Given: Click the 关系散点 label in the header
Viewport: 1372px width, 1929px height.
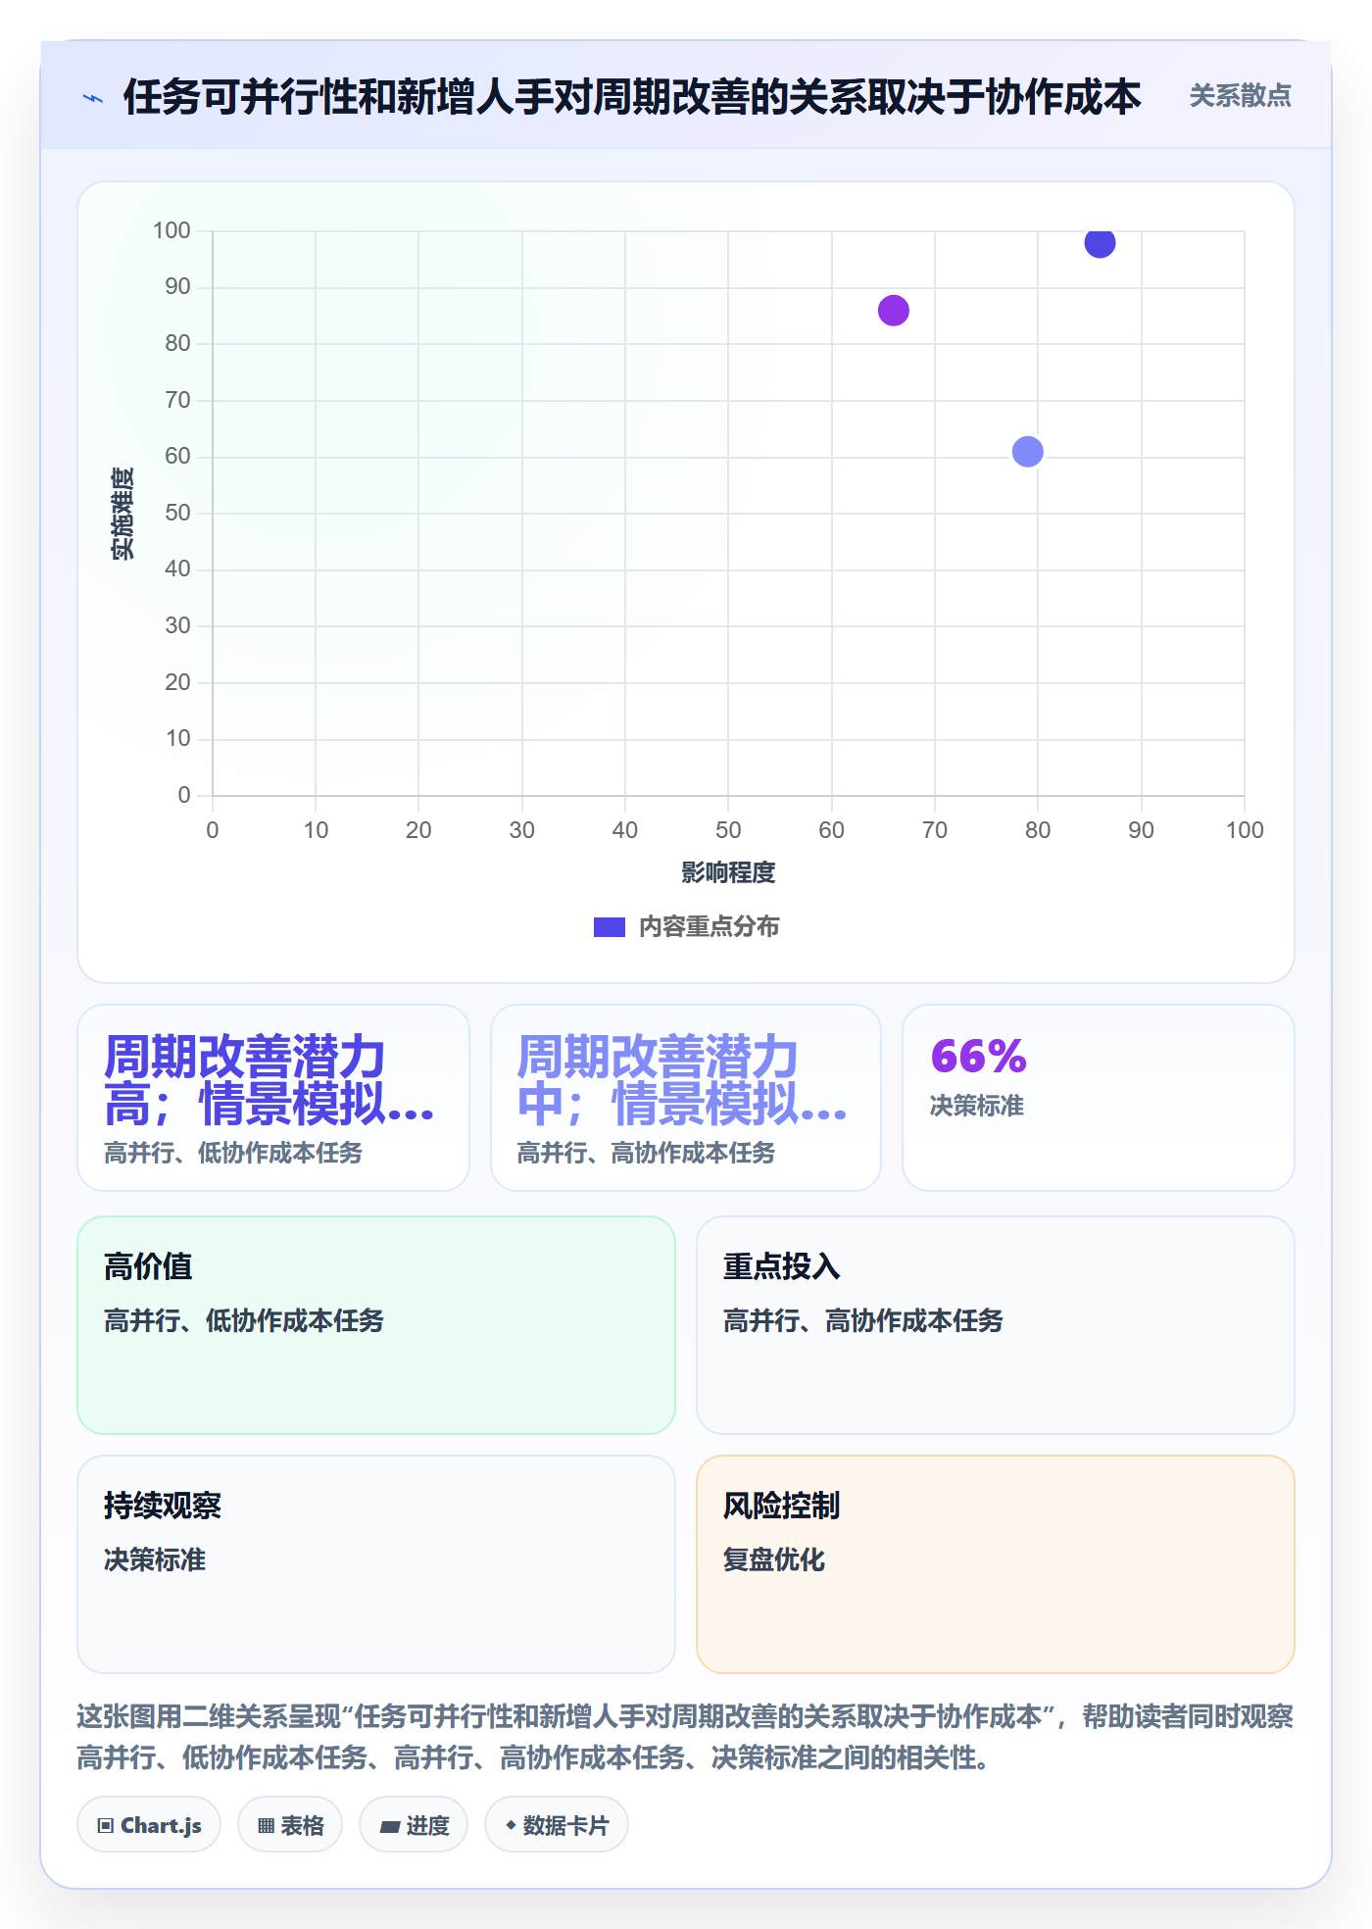Looking at the screenshot, I should 1240,96.
